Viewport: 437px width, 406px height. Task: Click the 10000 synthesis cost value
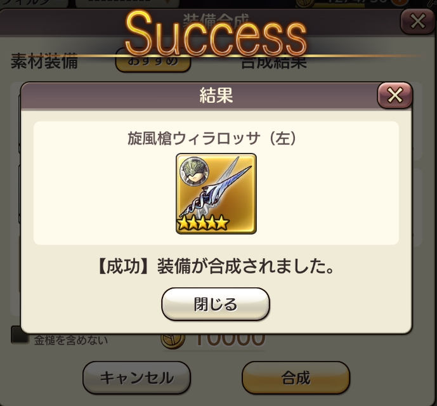tap(230, 339)
